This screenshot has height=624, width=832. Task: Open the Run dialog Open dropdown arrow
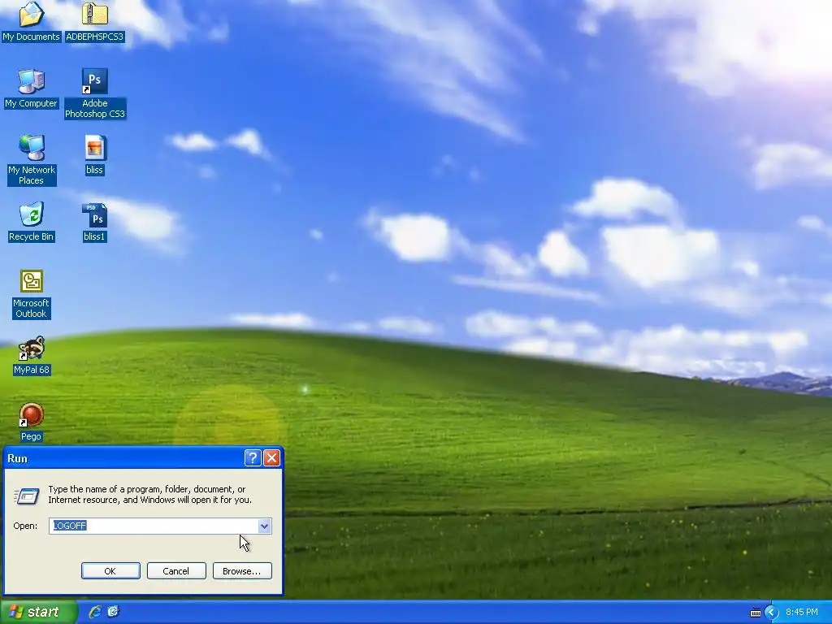tap(264, 526)
